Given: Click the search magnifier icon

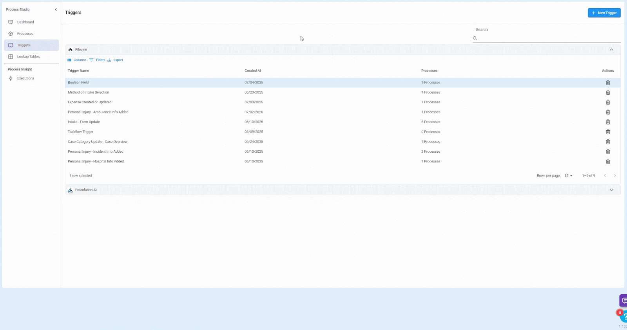Looking at the screenshot, I should [475, 38].
